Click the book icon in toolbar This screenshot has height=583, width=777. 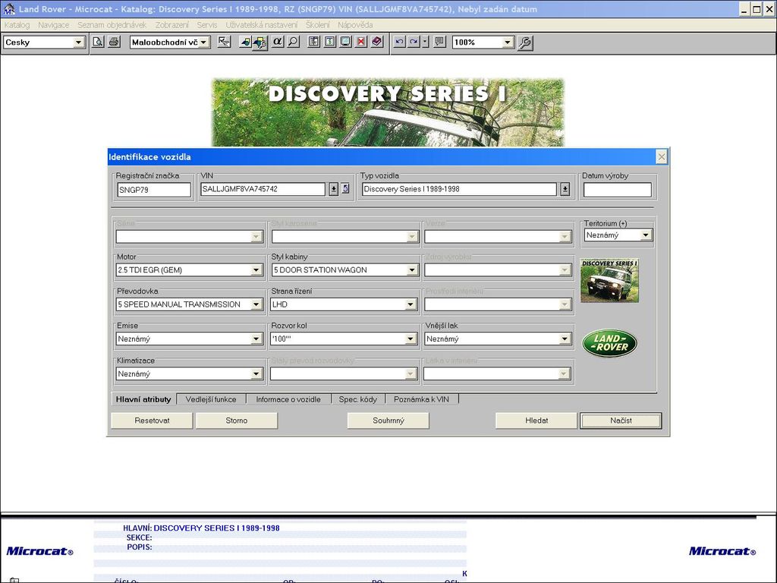coord(377,43)
